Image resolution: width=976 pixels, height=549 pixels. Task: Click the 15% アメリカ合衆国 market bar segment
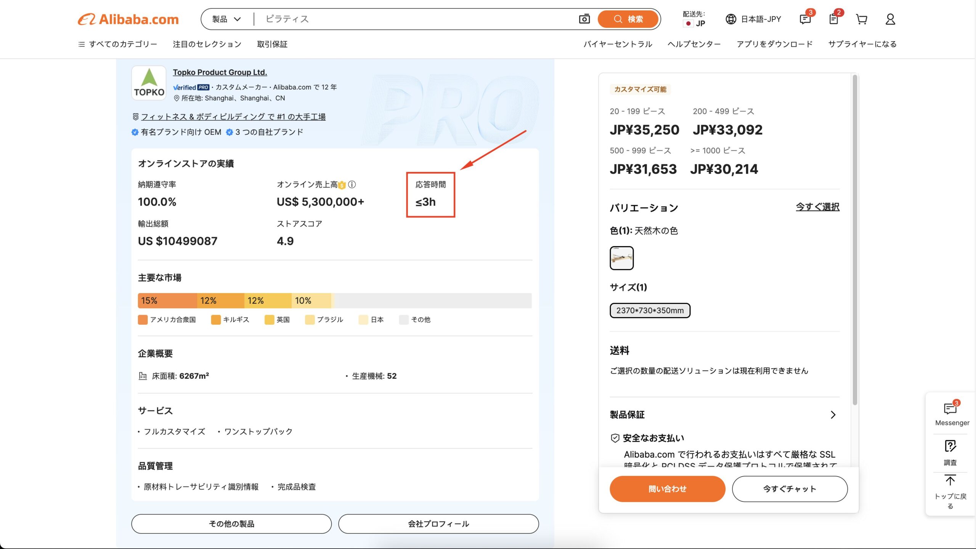pyautogui.click(x=167, y=301)
